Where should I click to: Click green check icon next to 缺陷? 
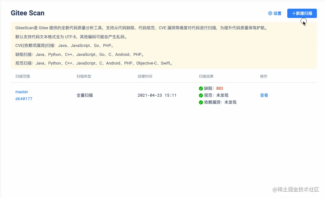[201, 89]
